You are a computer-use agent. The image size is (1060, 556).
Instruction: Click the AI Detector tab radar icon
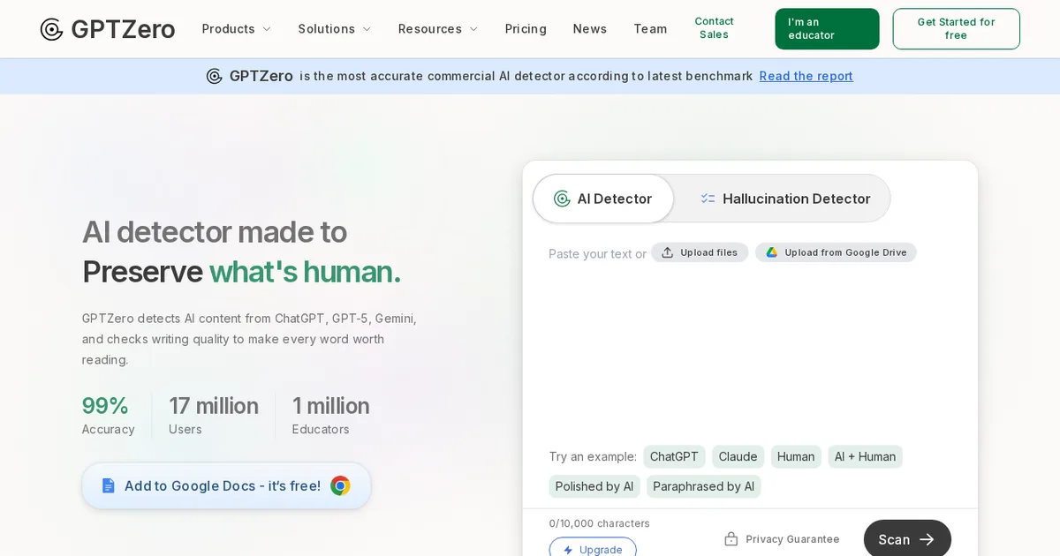[562, 199]
